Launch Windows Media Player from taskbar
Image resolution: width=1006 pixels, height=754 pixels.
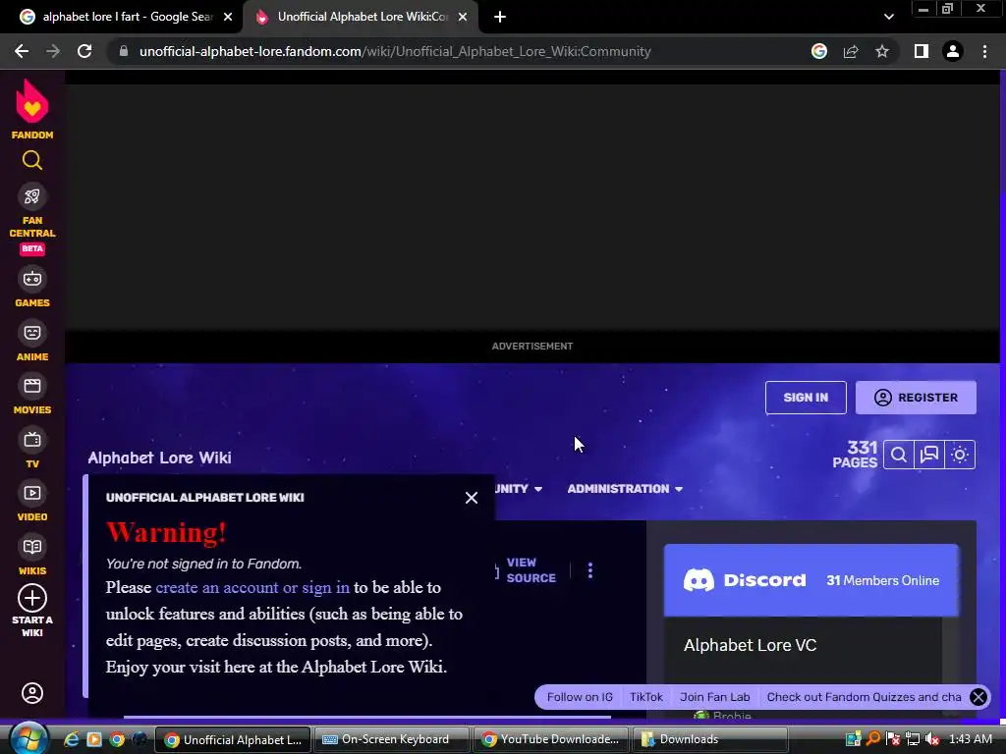click(x=94, y=739)
